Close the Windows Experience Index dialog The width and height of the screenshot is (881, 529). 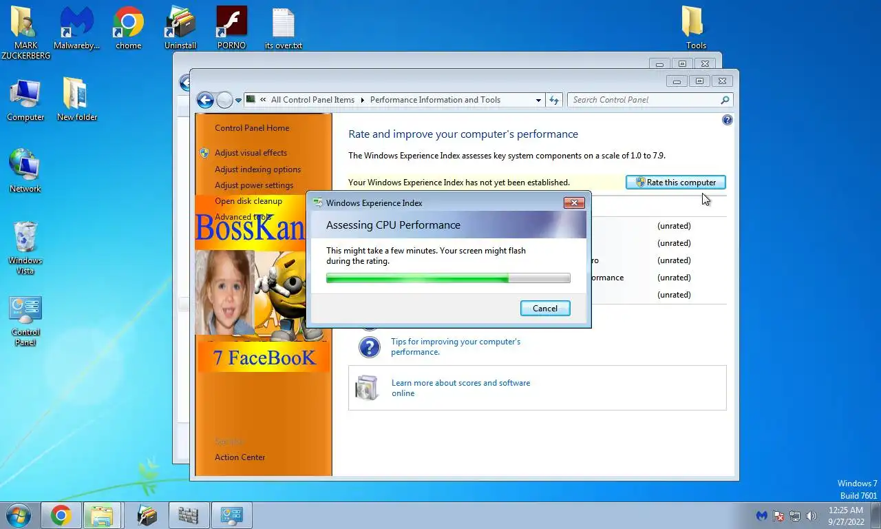[x=574, y=203]
